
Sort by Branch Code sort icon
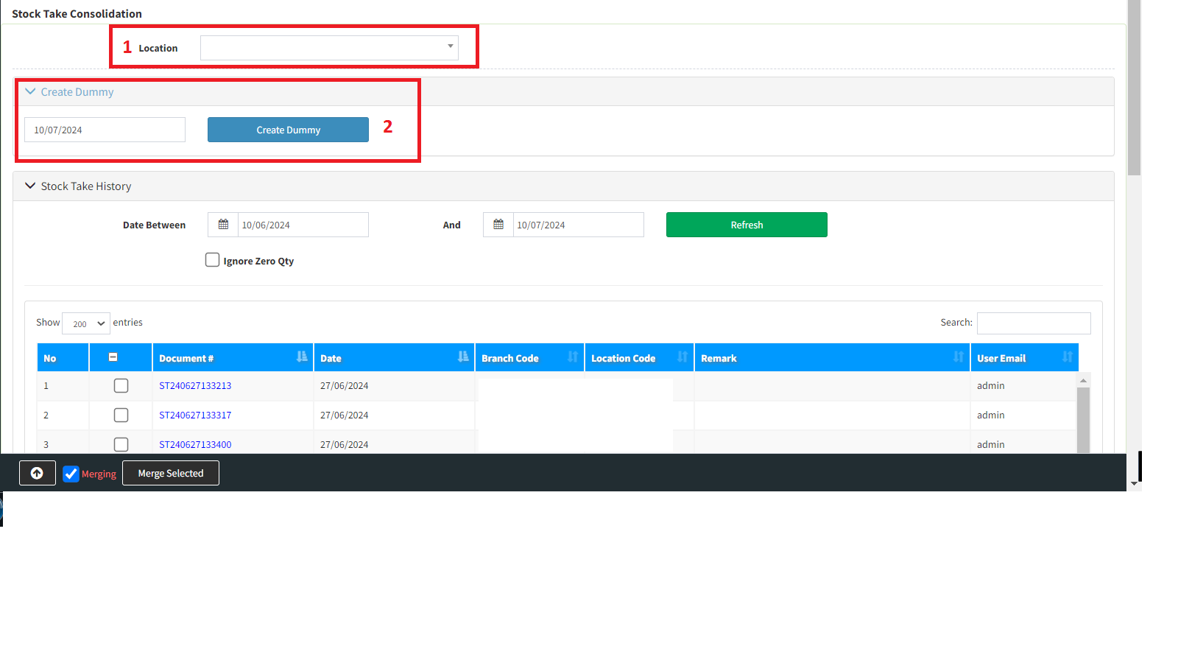(573, 357)
